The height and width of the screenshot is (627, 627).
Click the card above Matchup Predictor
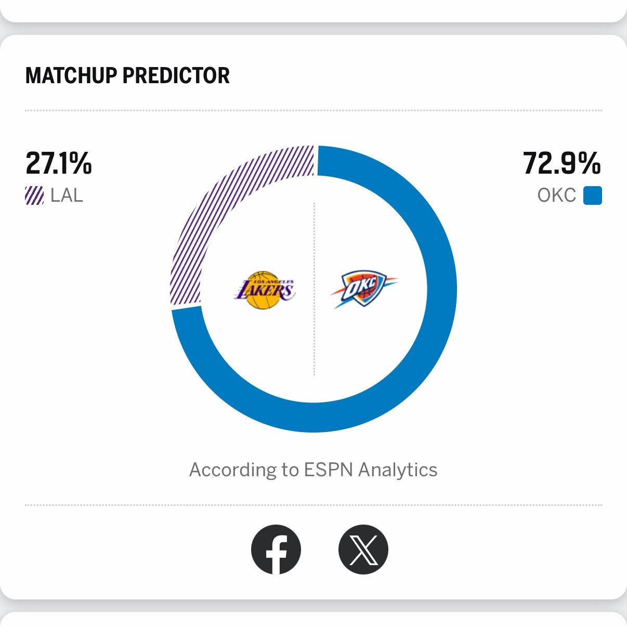point(313,9)
